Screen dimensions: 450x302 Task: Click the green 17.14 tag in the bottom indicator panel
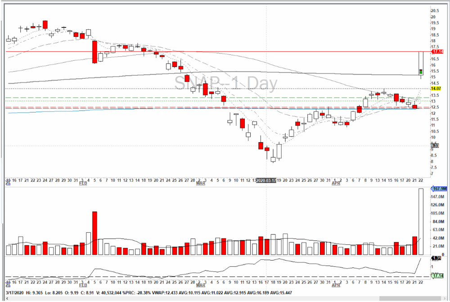(x=437, y=275)
